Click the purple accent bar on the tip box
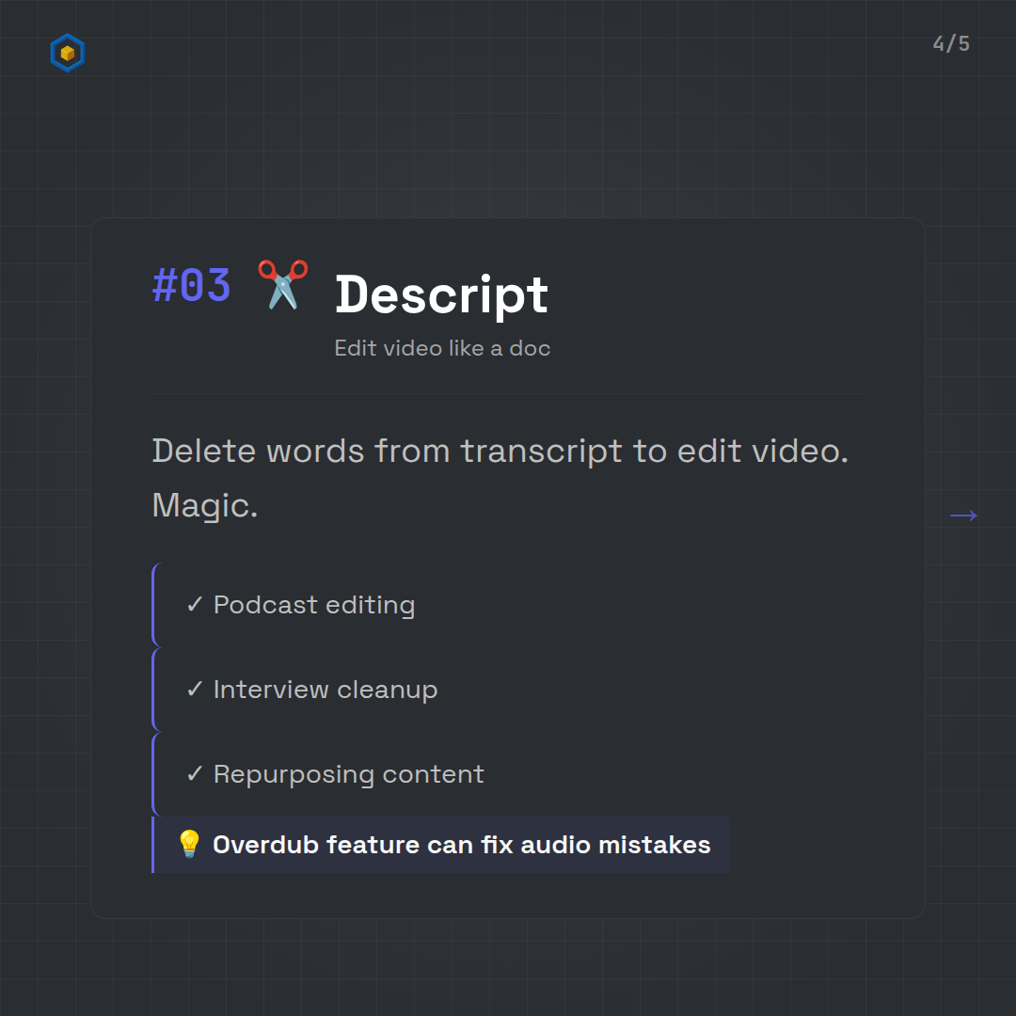 coord(153,845)
